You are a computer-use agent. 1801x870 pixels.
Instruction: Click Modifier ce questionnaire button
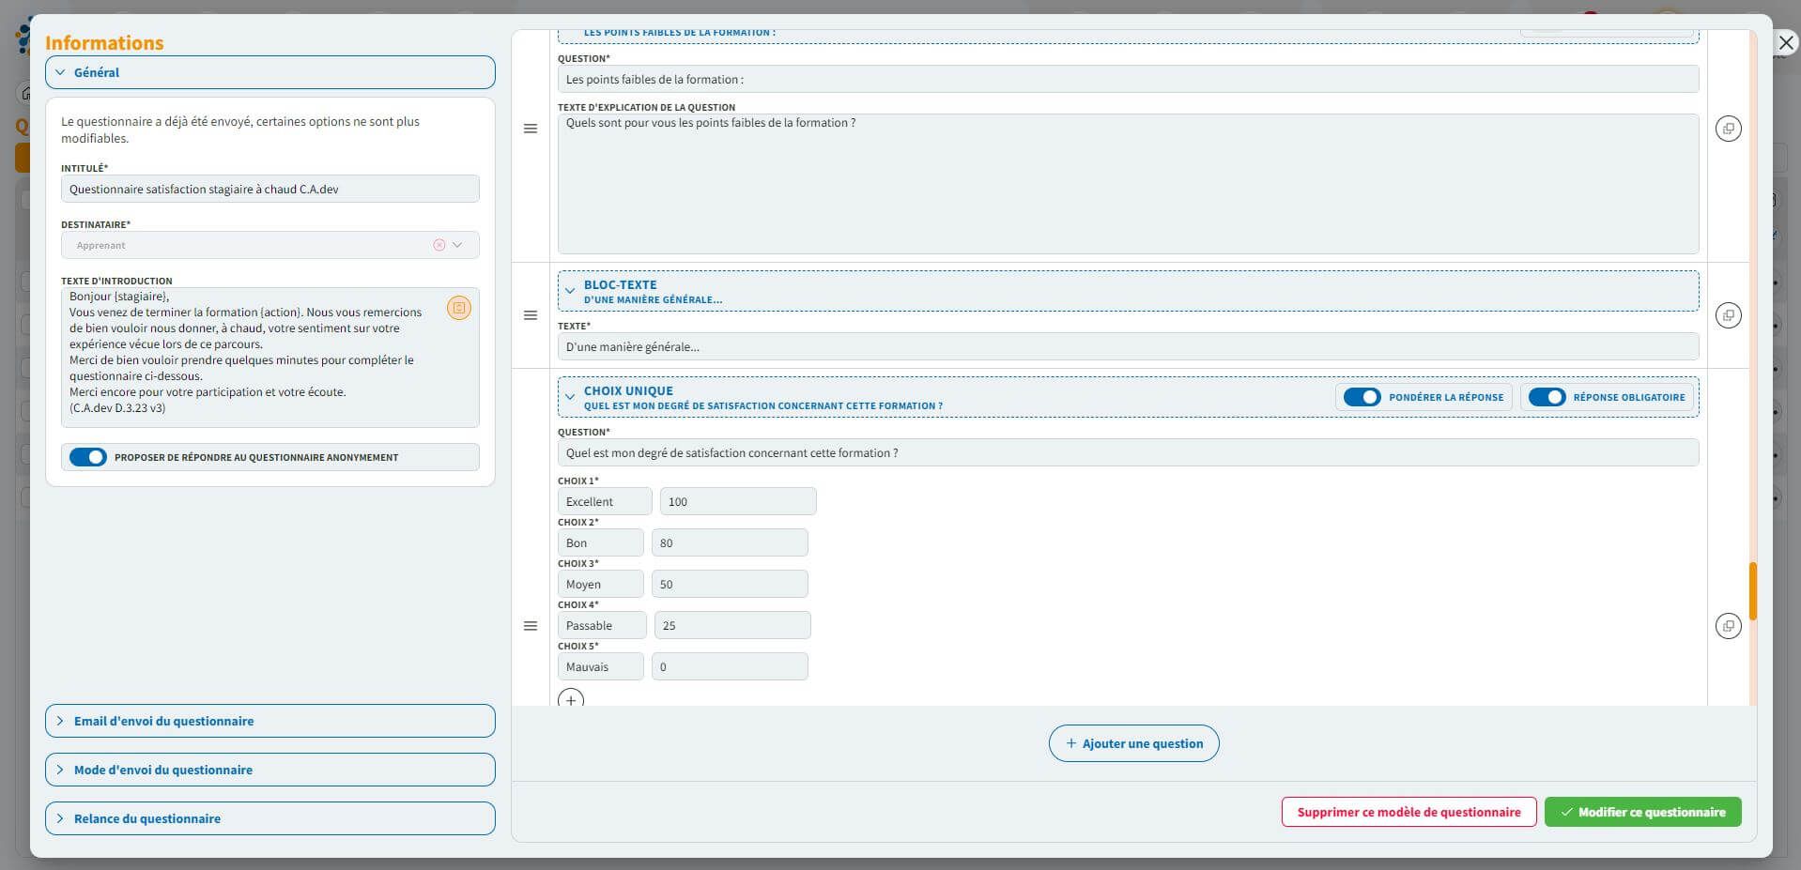click(x=1642, y=812)
